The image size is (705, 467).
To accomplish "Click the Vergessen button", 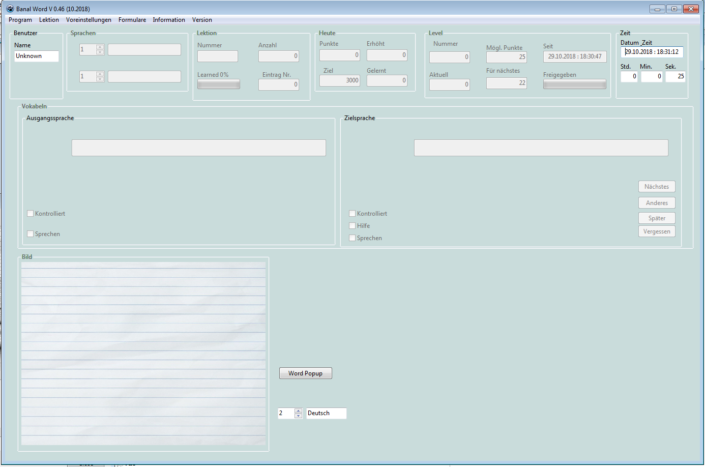I will tap(657, 231).
